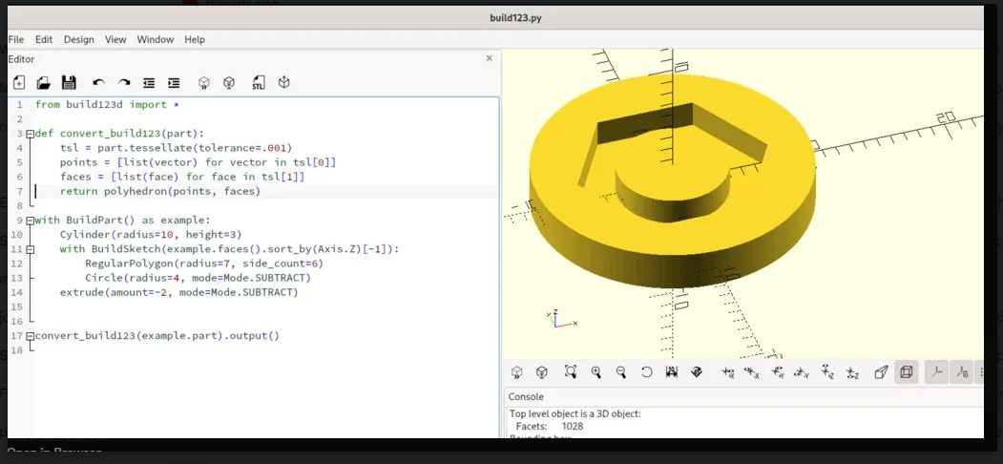Reset the 3D view rotation
The image size is (1003, 464).
coord(646,372)
